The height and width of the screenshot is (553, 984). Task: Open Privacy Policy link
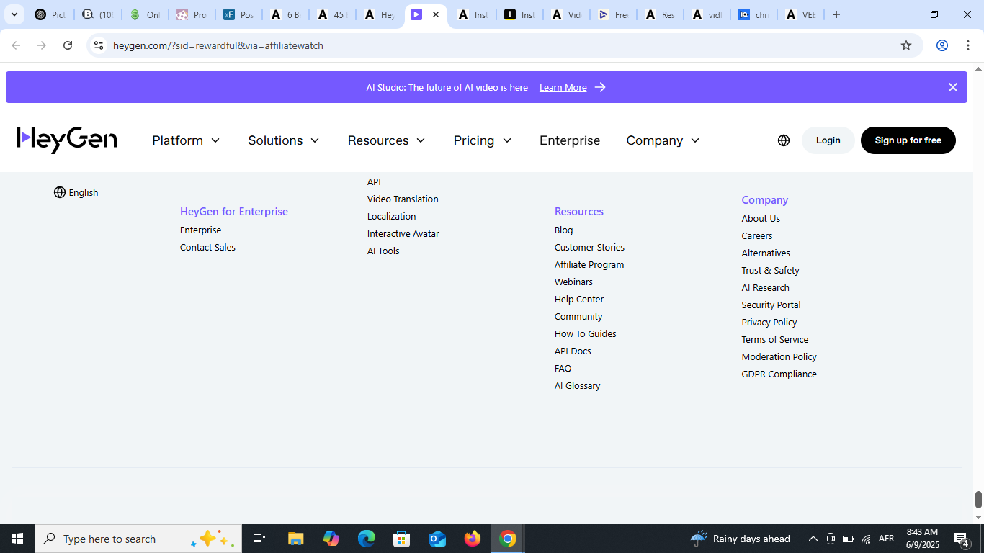tap(769, 323)
